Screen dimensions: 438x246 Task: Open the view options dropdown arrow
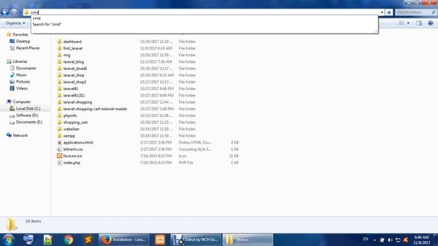(408, 23)
